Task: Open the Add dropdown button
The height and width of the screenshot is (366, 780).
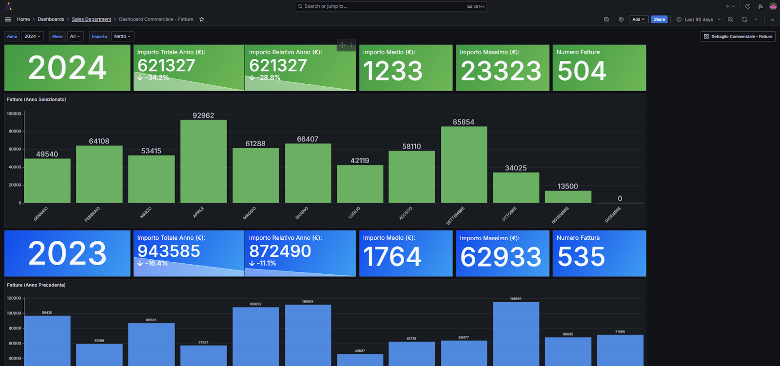Action: (x=638, y=19)
